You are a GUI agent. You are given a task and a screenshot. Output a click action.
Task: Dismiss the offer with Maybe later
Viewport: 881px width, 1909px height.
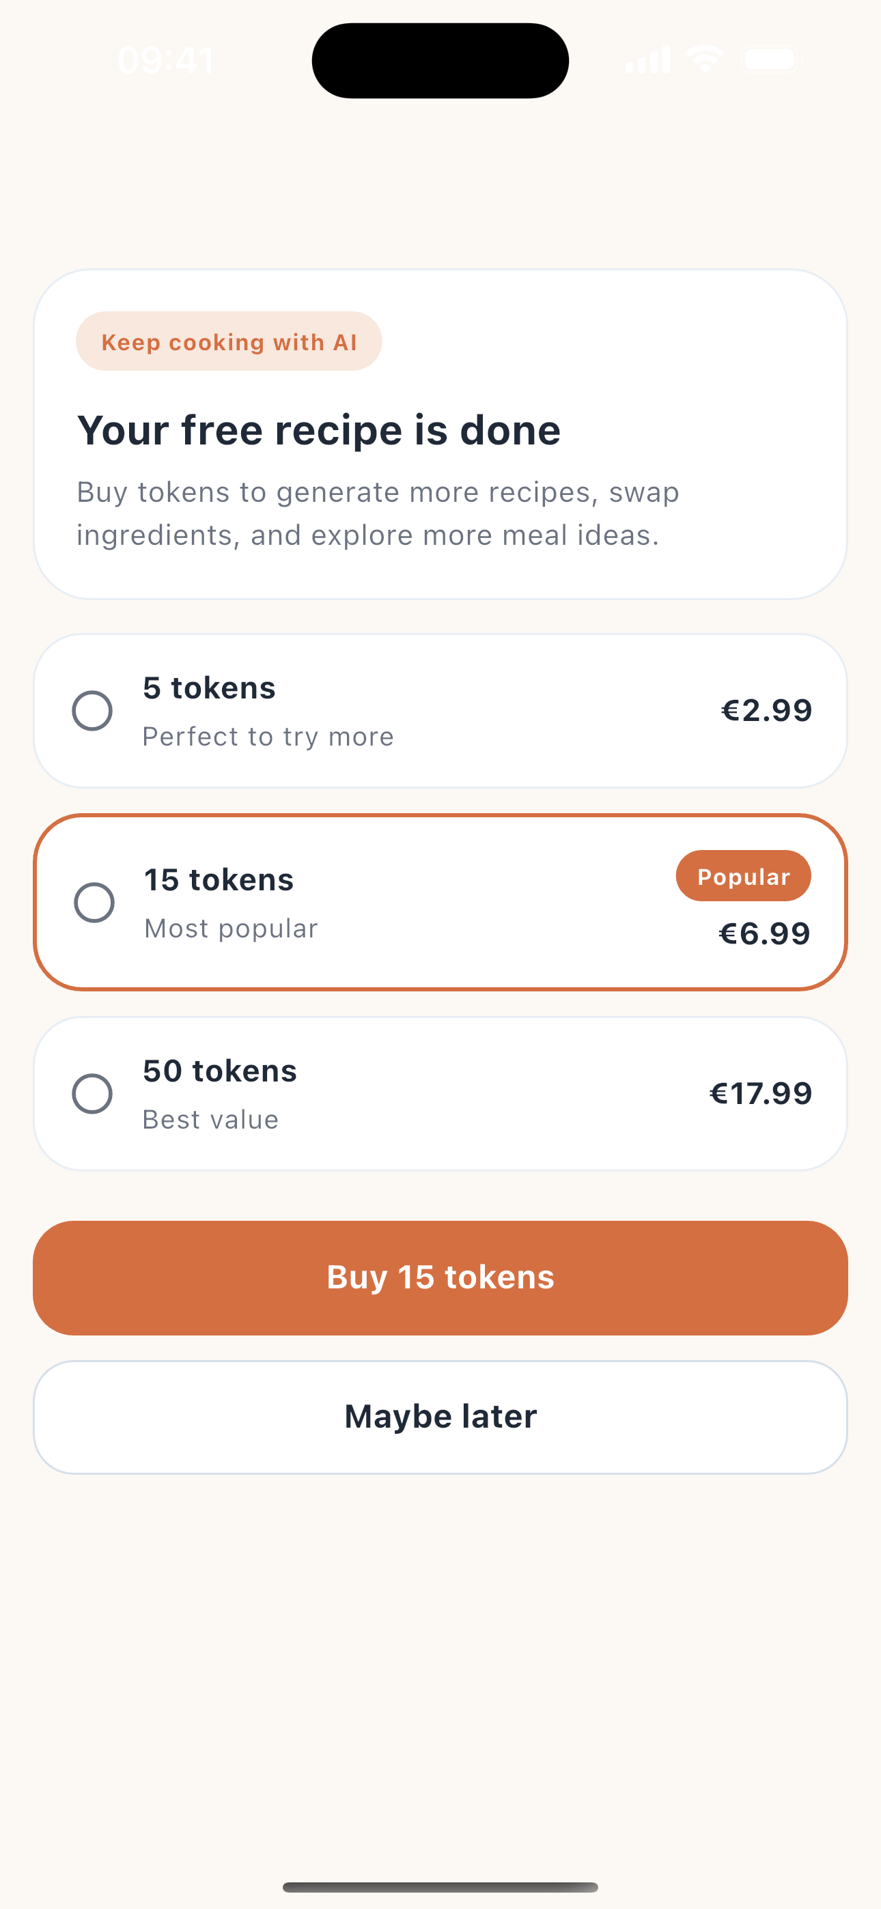coord(440,1417)
